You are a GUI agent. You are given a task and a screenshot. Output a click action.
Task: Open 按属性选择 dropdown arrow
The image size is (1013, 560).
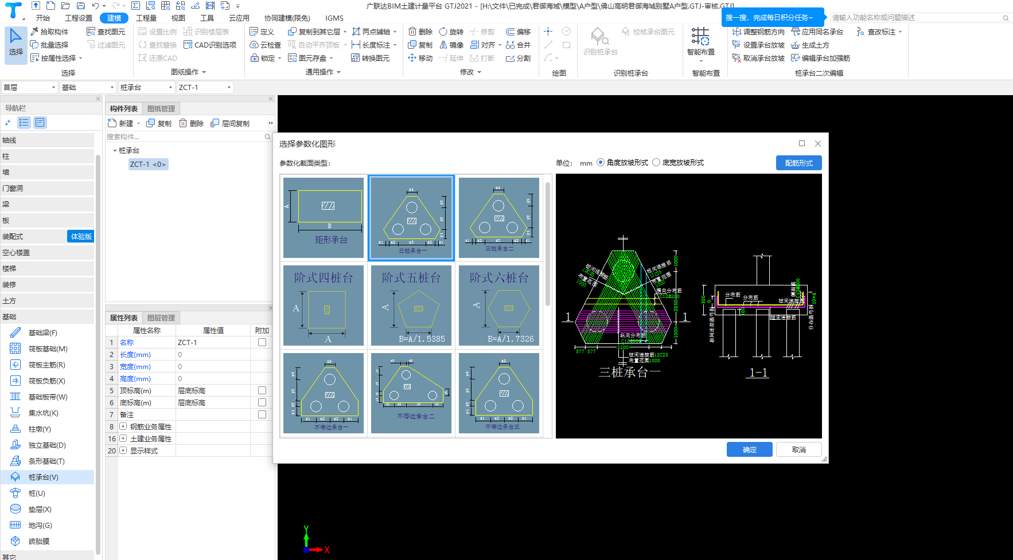point(81,58)
